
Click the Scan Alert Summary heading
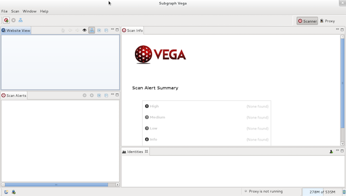(x=155, y=88)
